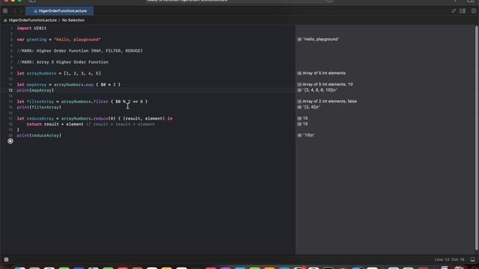Click the print(filterArray) line
Screen dimensions: 479x269
39,108
